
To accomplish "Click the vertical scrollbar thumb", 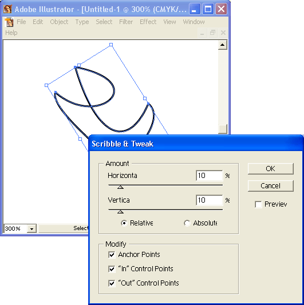I will [x=223, y=129].
